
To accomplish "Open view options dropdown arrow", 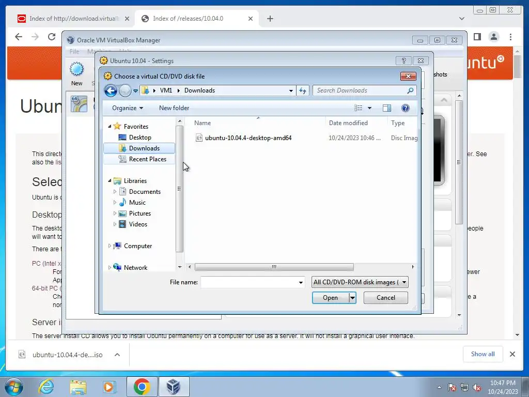I will pyautogui.click(x=369, y=108).
